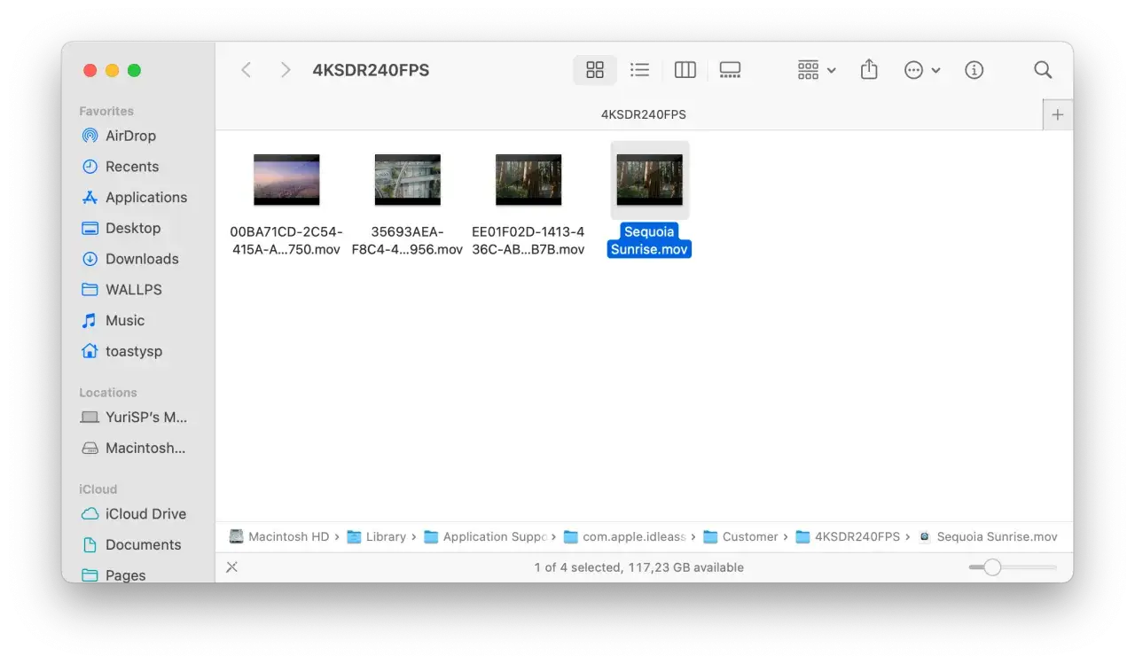Get Info on the selected file
Image resolution: width=1135 pixels, height=664 pixels.
974,69
